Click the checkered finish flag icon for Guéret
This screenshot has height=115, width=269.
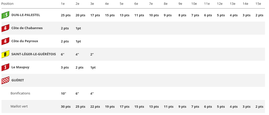pyautogui.click(x=5, y=80)
